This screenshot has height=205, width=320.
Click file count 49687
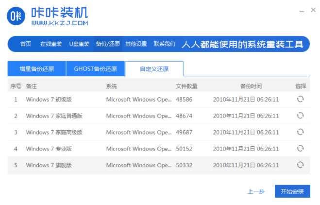[184, 132]
